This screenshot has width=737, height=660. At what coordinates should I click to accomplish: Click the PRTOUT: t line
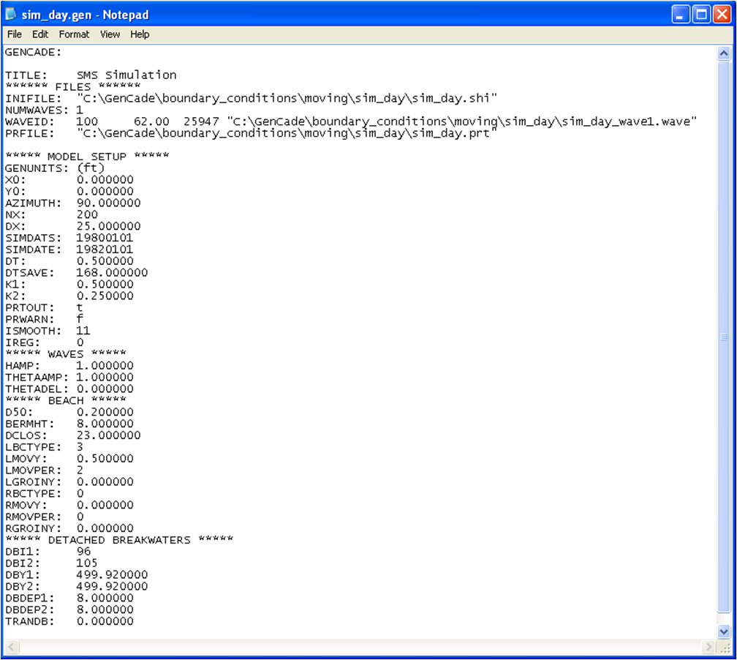click(x=44, y=307)
